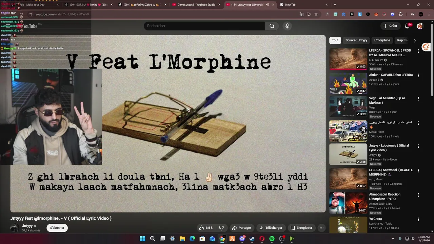The image size is (434, 244).
Task: Click the Jntyyy channel avatar below video
Action: click(x=15, y=228)
